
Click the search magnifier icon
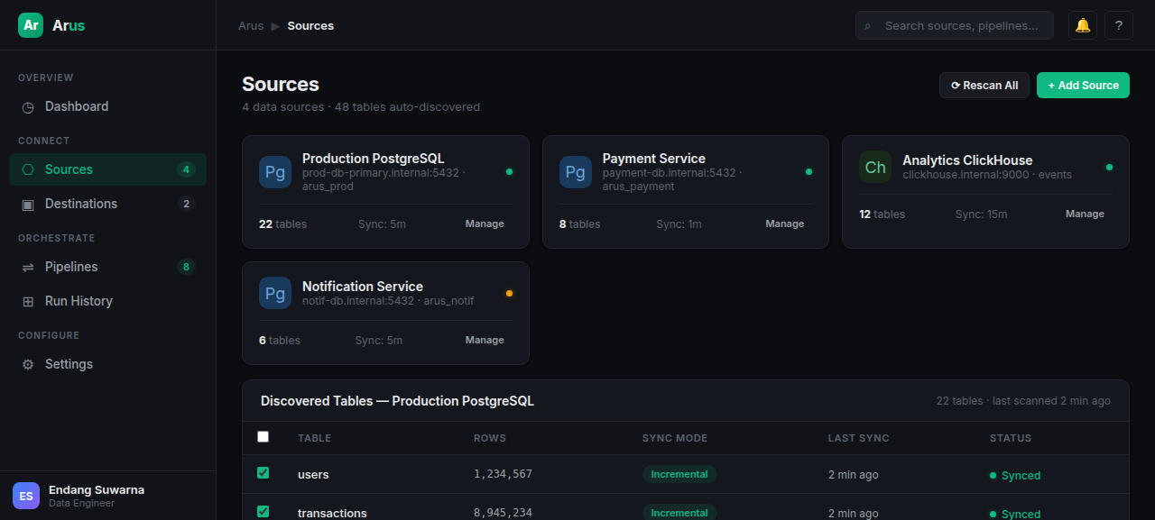coord(868,26)
